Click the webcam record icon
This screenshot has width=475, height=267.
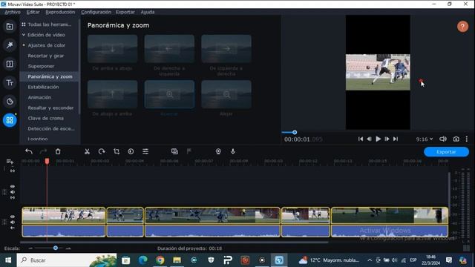[x=218, y=151]
